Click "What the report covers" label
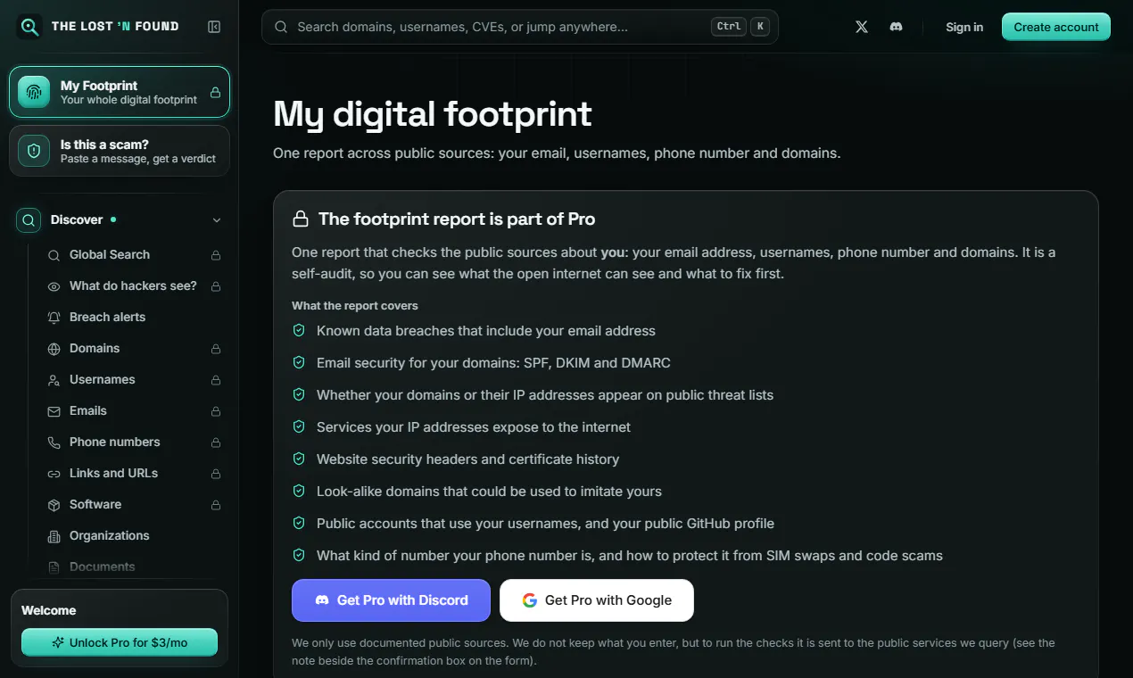1133x678 pixels. (x=355, y=306)
